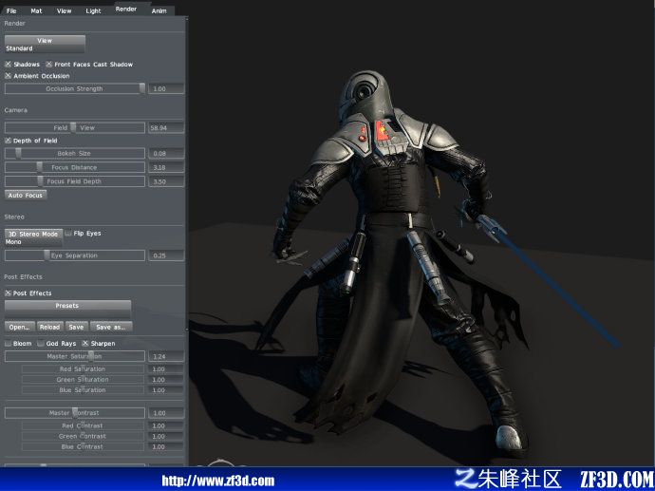Viewport: 655px width, 491px height.
Task: Click the Save as... button
Action: (111, 328)
